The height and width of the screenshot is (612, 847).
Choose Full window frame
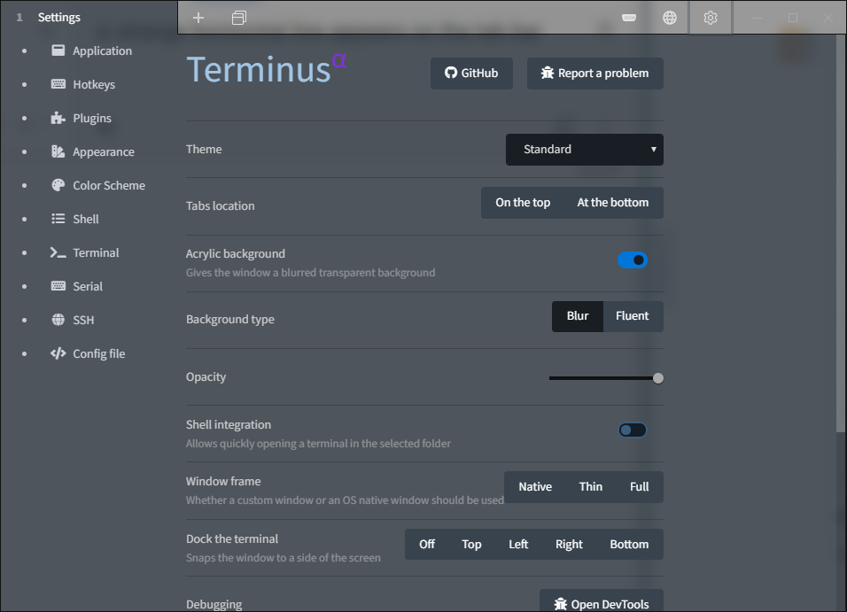(x=639, y=487)
